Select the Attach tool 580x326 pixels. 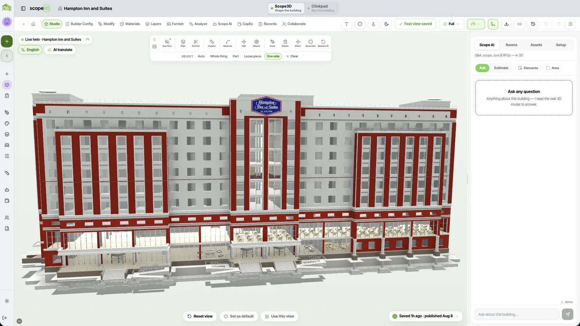pos(256,43)
